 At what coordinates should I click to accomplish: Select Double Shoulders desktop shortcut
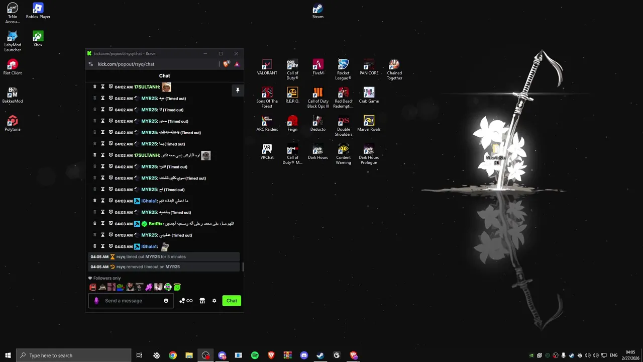tap(343, 126)
